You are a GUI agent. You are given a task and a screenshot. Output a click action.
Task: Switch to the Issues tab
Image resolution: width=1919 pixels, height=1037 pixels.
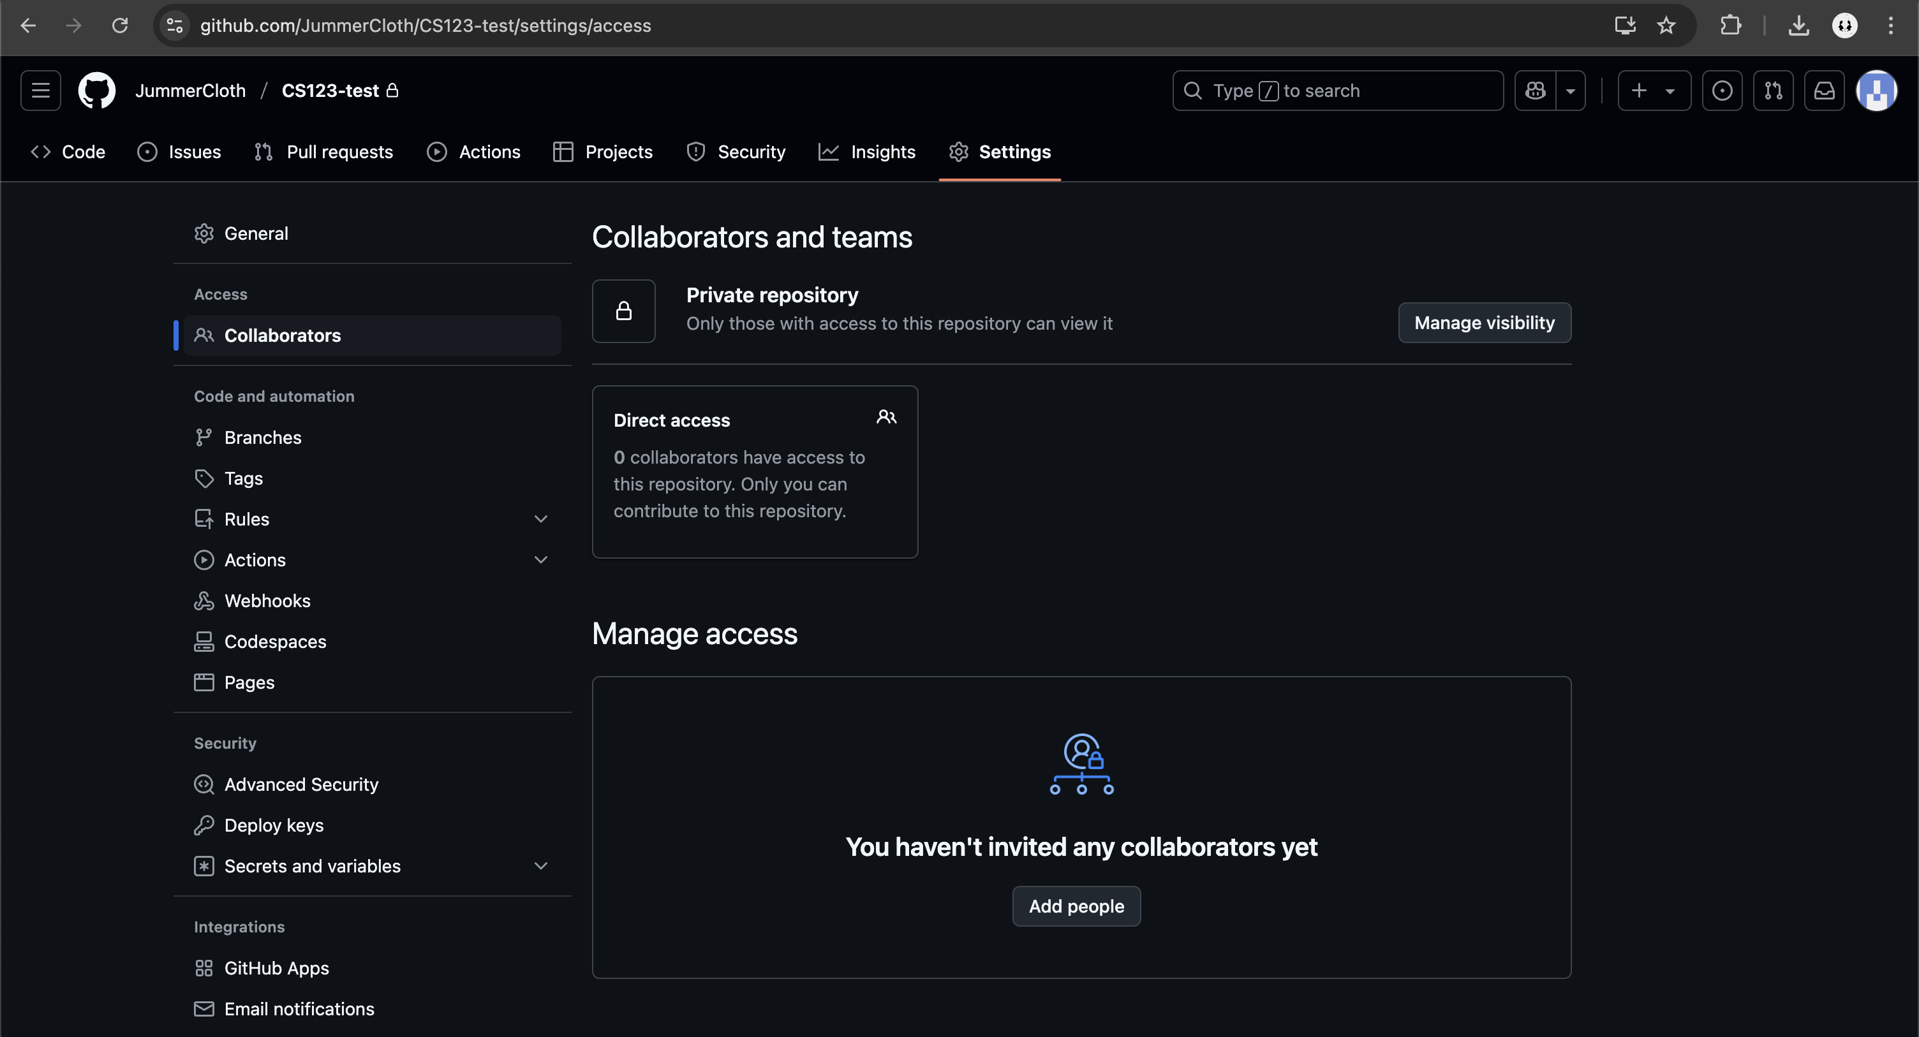179,151
